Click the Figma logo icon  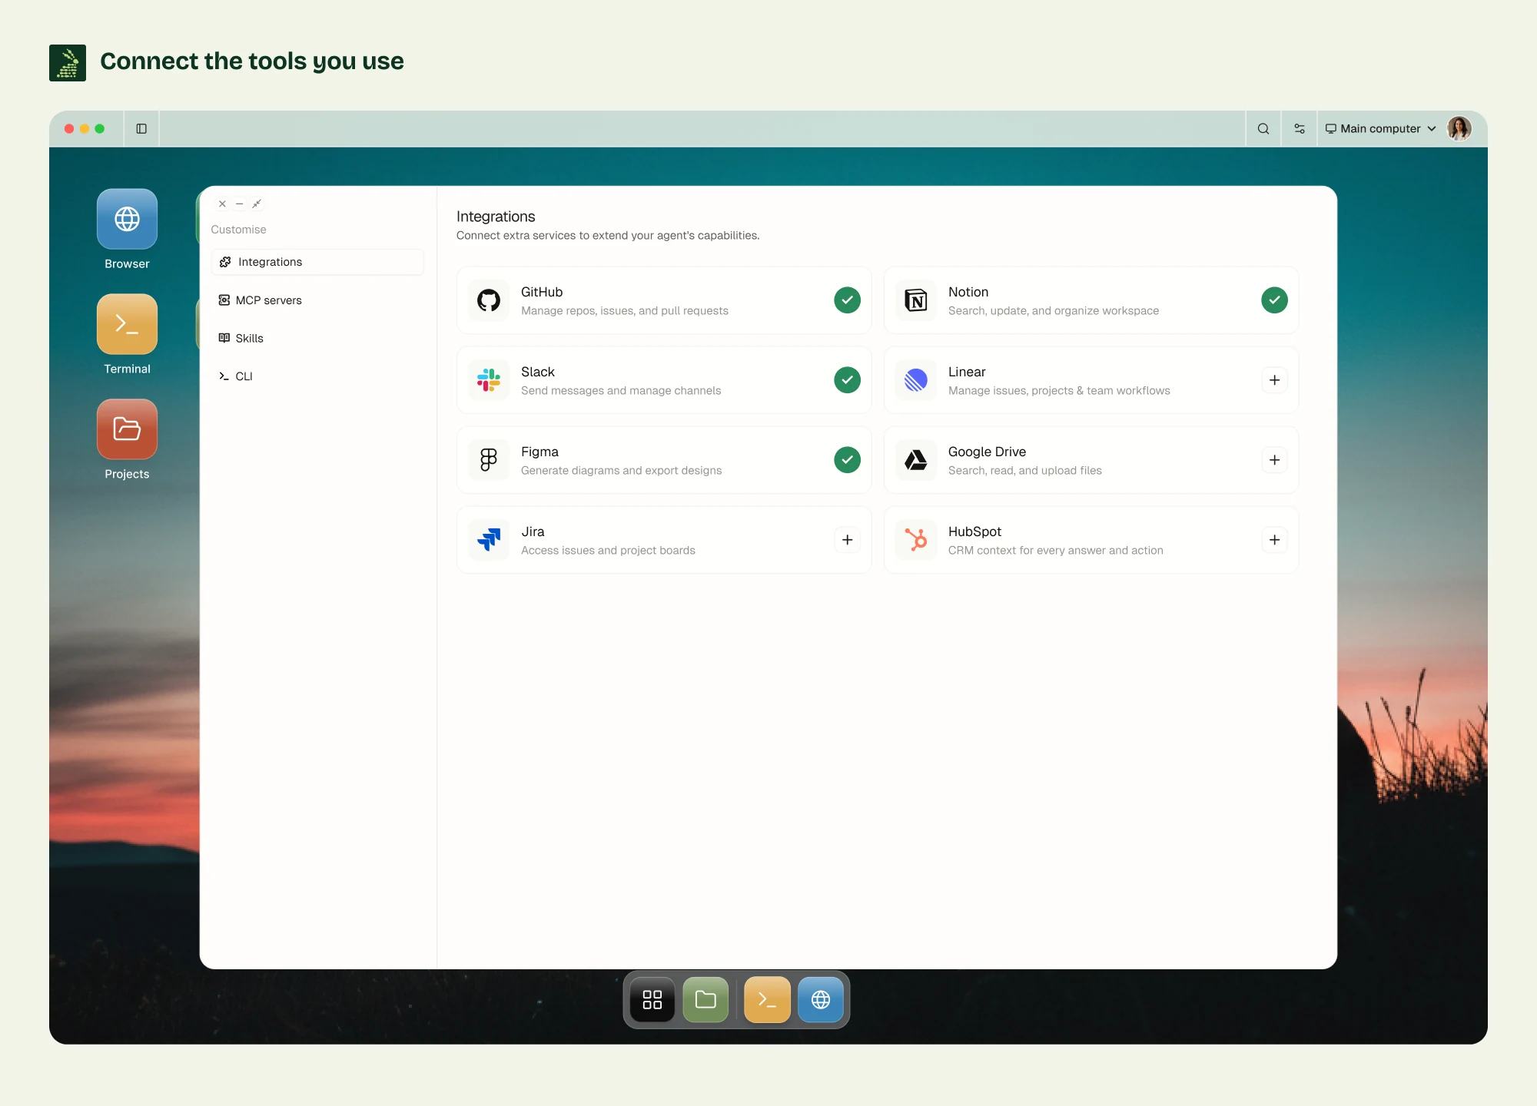489,460
